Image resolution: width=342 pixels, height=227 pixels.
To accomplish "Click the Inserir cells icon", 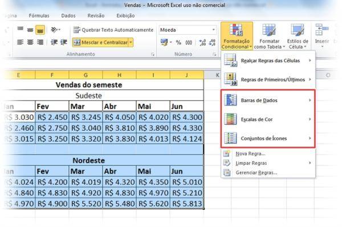I will [321, 36].
